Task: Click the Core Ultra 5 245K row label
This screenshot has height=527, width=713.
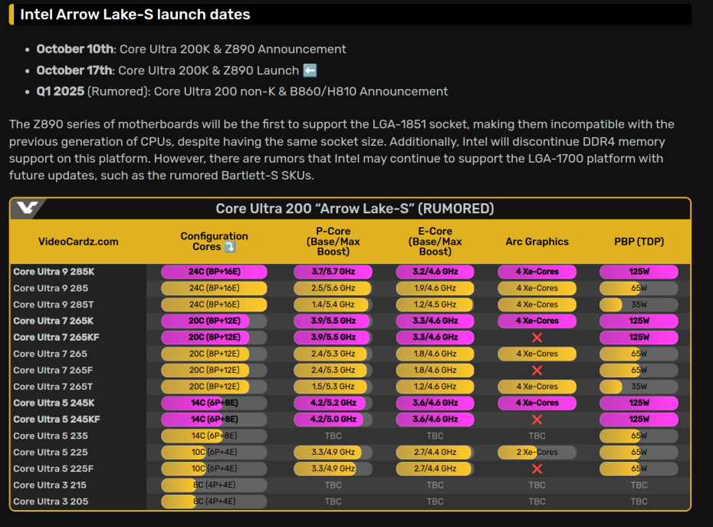Action: (54, 403)
